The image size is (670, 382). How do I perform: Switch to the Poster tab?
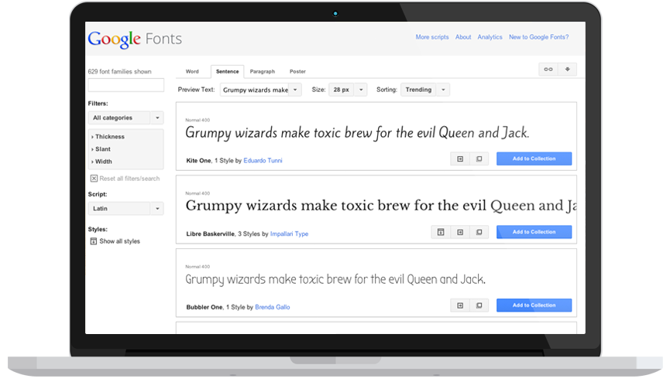pos(298,71)
